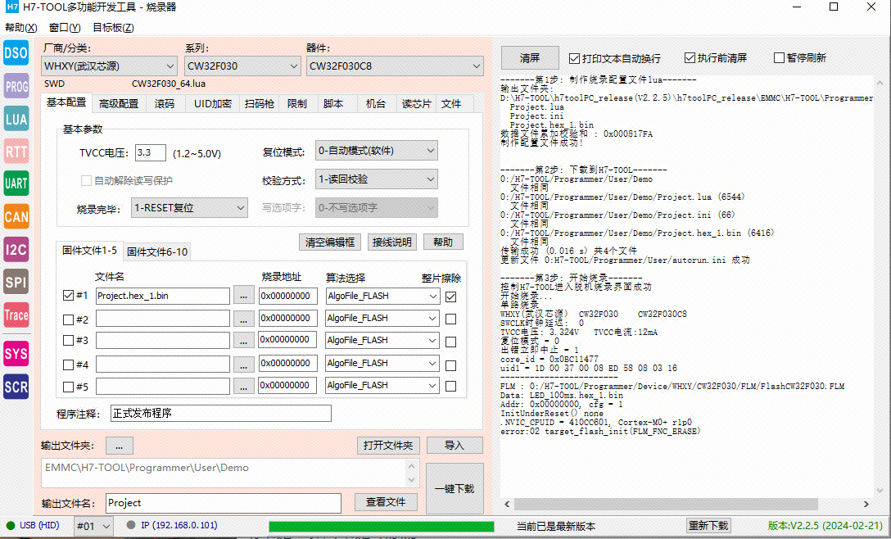Switch to the 高级配置 tab
Viewport: 891px width, 539px height.
(x=118, y=104)
